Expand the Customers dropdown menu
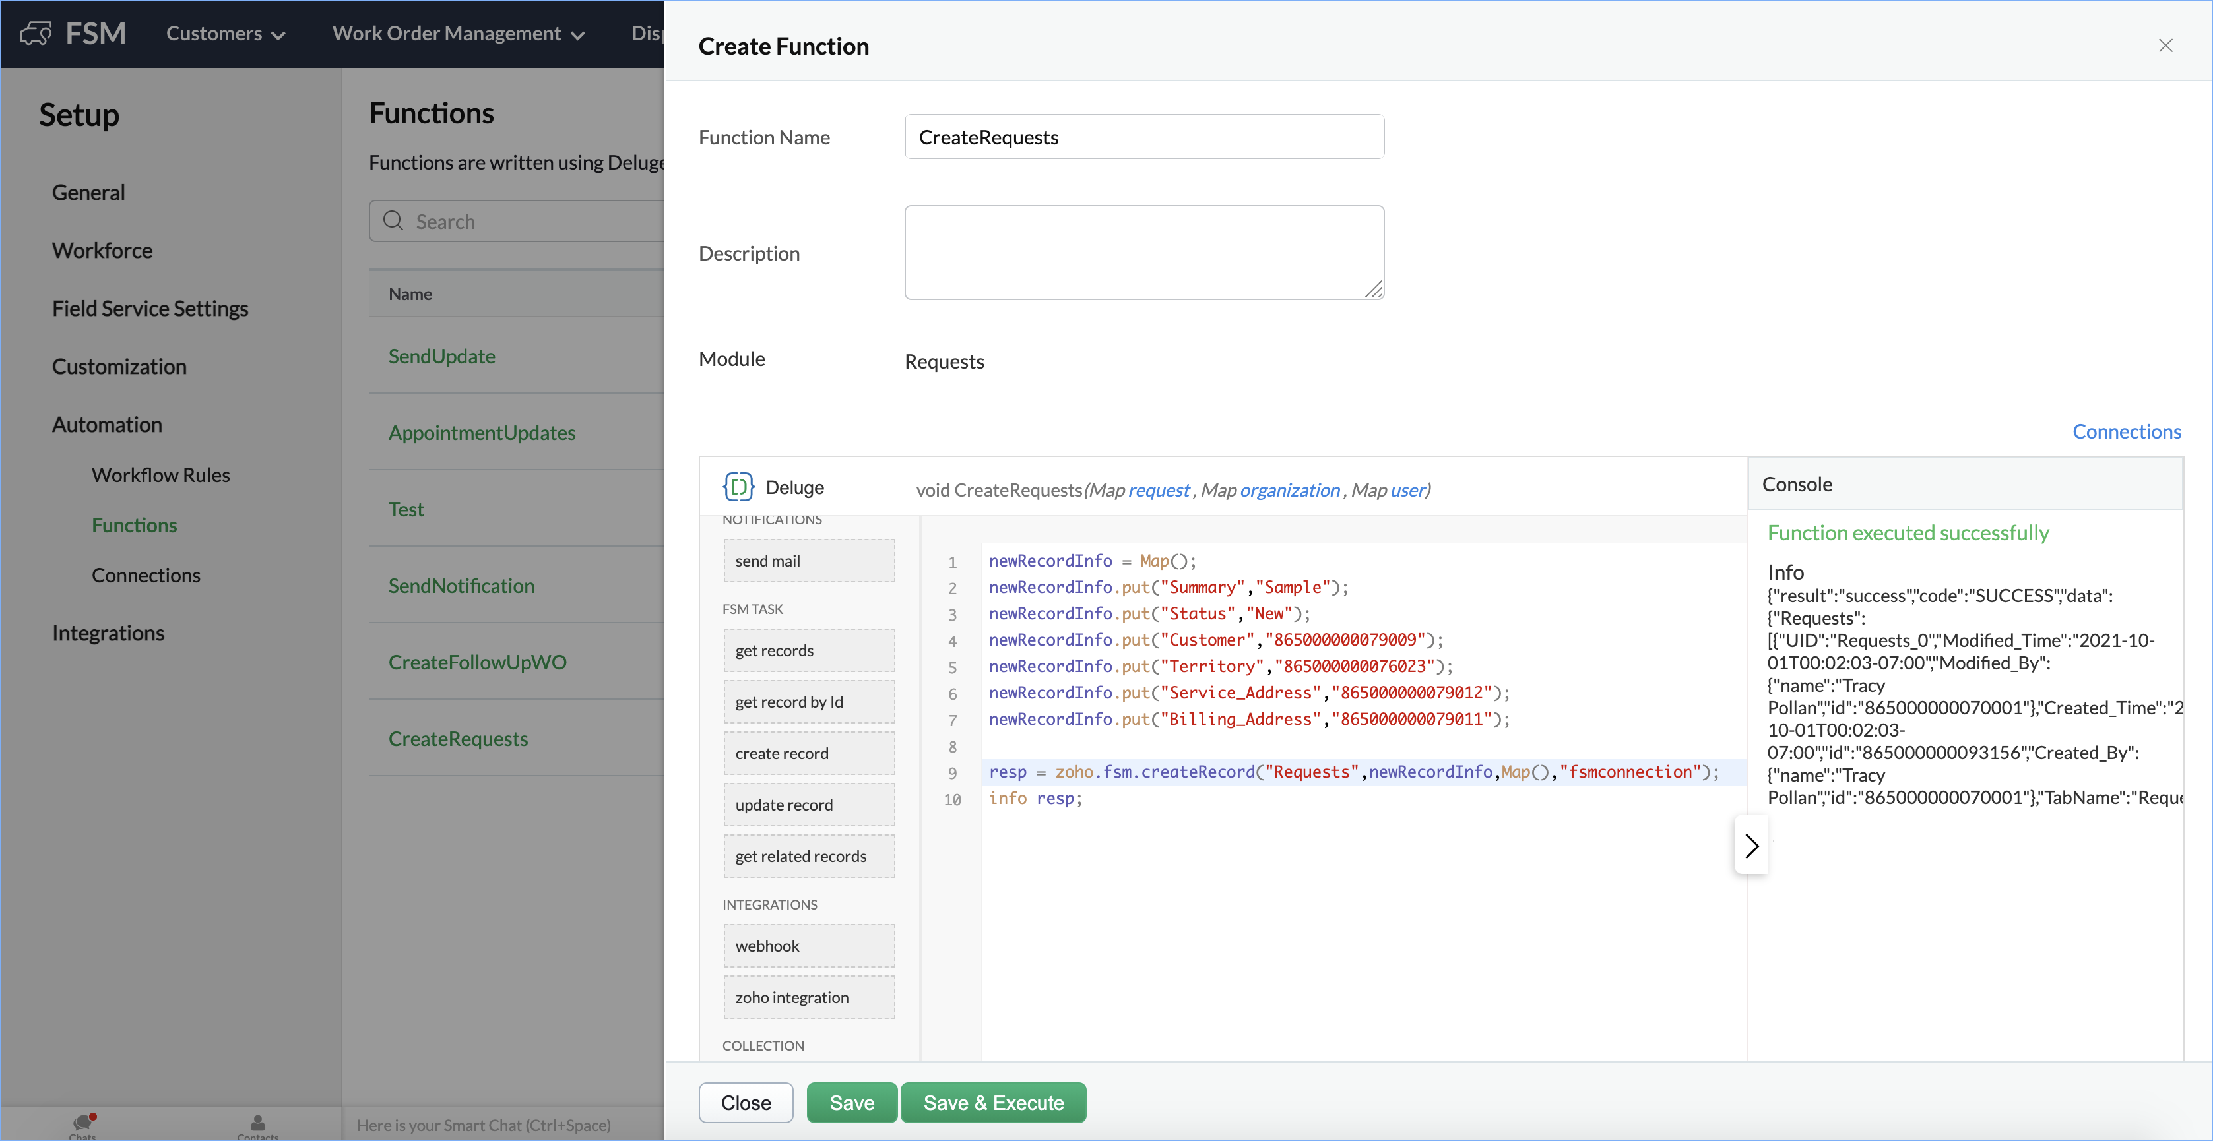Screen dimensions: 2213x1141 (x=225, y=34)
